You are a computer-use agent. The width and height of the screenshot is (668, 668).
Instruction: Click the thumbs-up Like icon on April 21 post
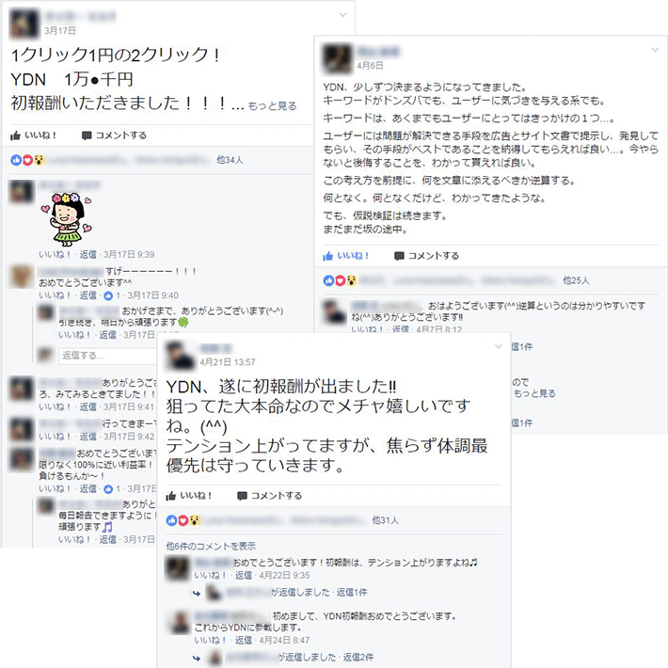pyautogui.click(x=171, y=496)
